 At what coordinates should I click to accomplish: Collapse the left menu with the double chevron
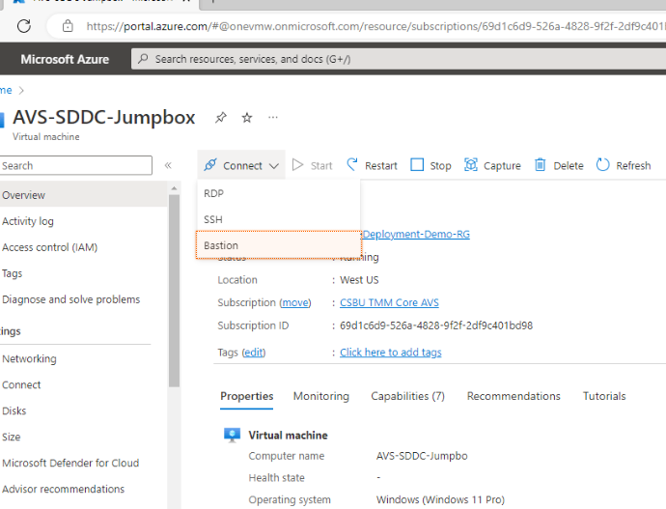pos(168,165)
